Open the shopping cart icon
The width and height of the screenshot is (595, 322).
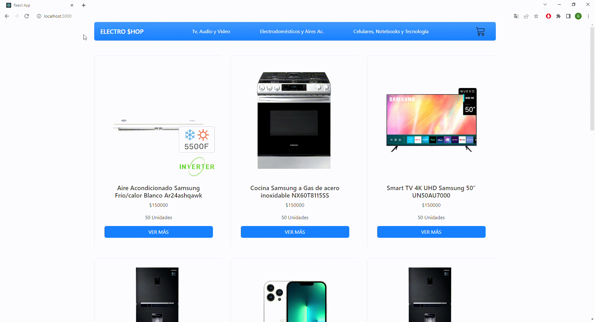[480, 32]
